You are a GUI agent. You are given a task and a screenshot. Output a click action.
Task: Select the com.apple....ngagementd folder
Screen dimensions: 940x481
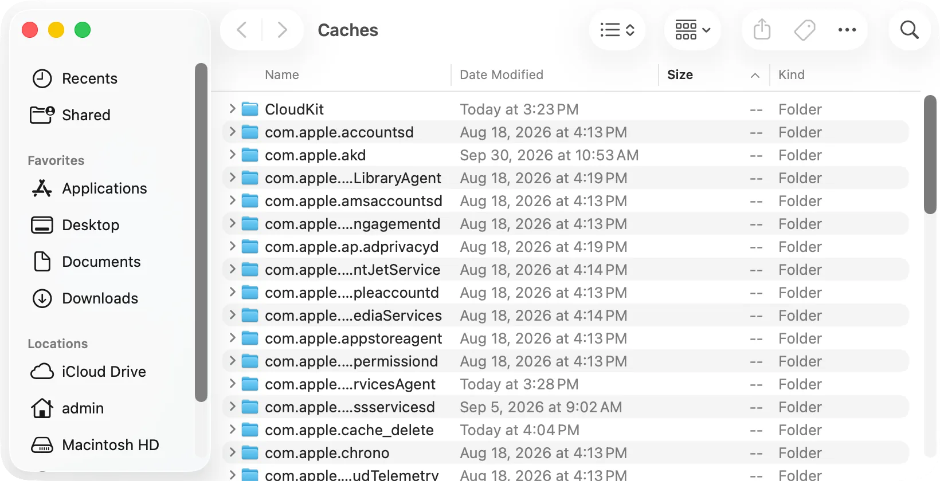[x=565, y=224]
